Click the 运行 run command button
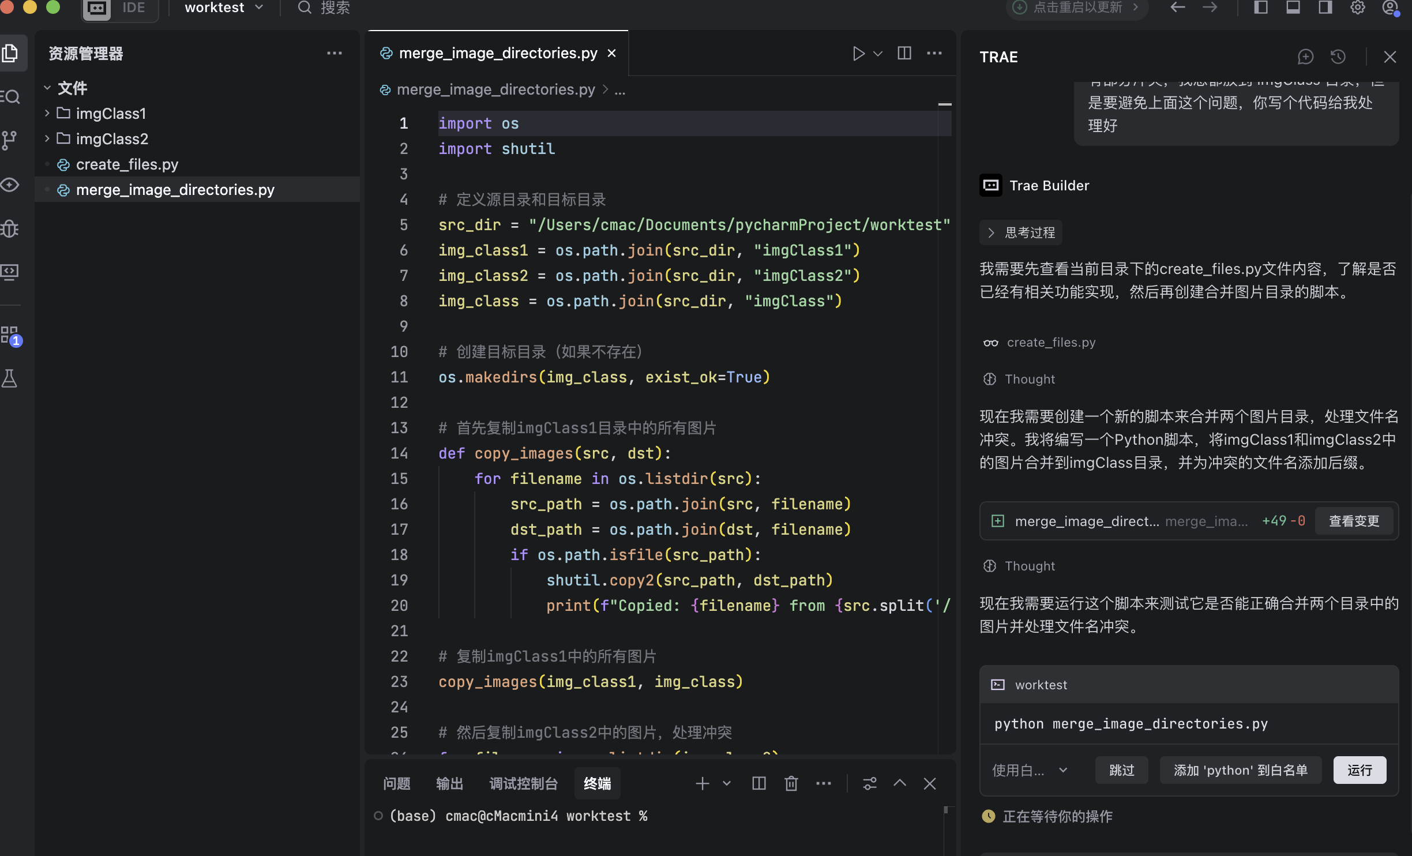This screenshot has width=1412, height=856. click(x=1359, y=770)
